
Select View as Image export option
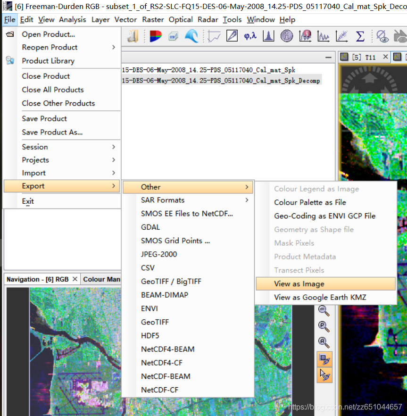[325, 284]
